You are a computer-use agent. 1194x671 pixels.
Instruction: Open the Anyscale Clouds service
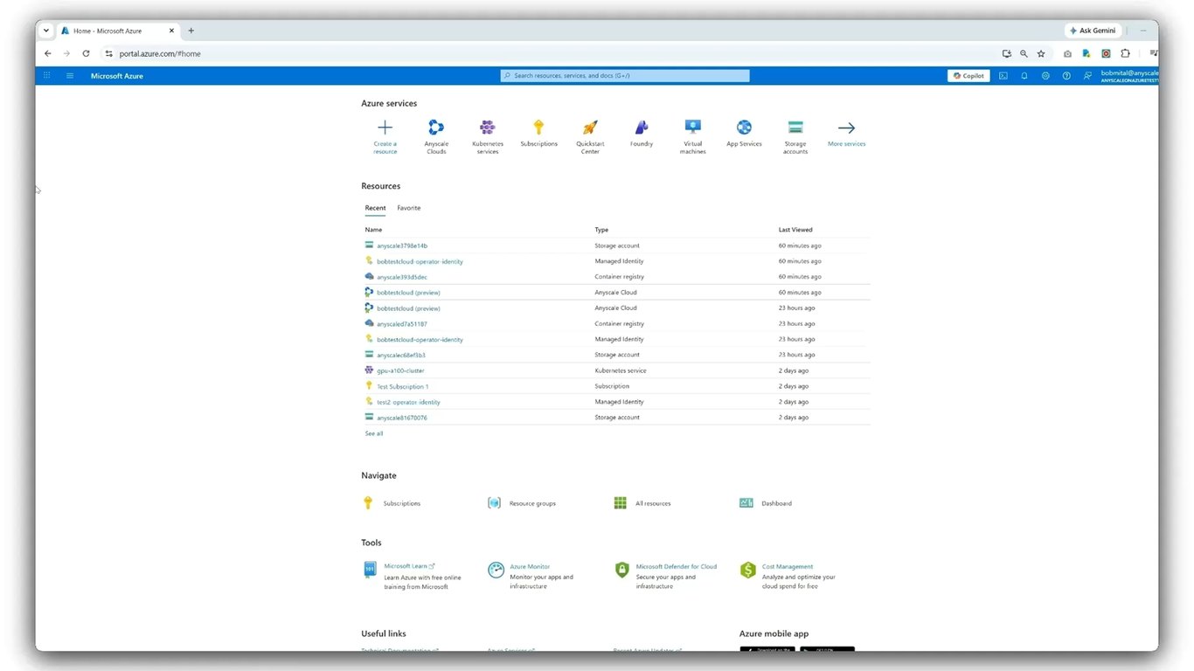pyautogui.click(x=436, y=137)
